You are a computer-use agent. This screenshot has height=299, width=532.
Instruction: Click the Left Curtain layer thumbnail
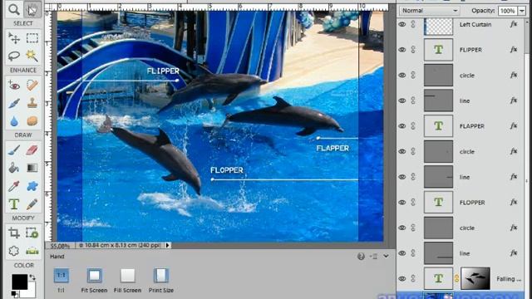point(438,27)
